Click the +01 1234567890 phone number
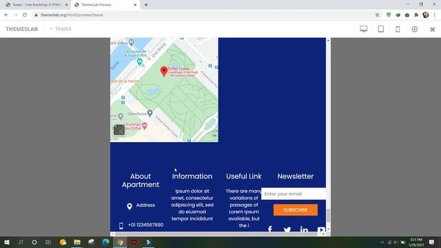Image resolution: width=441 pixels, height=248 pixels. pos(145,225)
